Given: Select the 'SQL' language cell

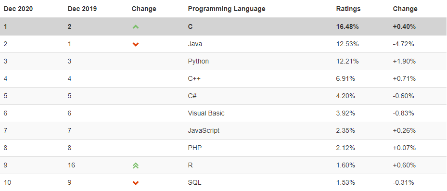Looking at the screenshot, I should (x=194, y=183).
